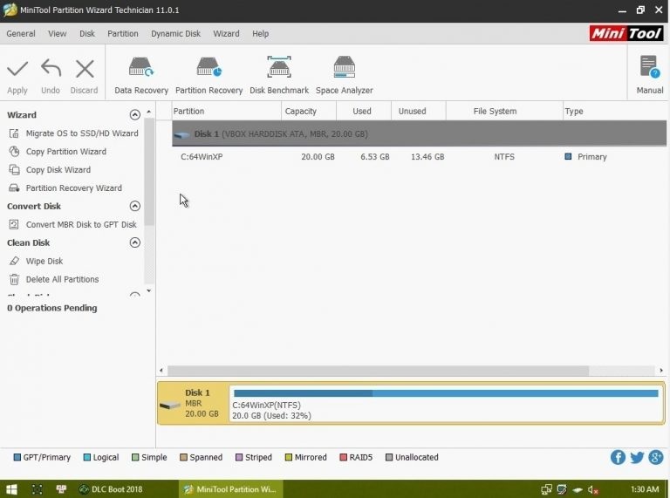
Task: Start Copy Partition Wizard
Action: [58, 152]
